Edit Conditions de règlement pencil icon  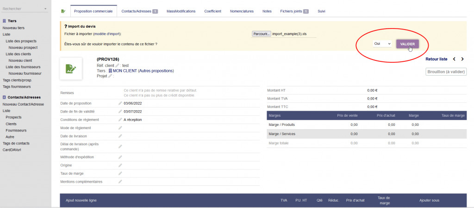pyautogui.click(x=120, y=119)
